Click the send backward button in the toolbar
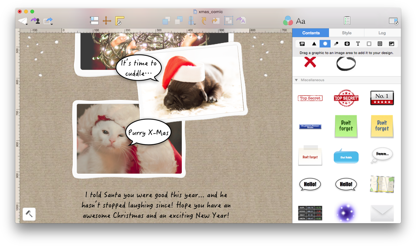This screenshot has height=246, width=416. coord(178,20)
